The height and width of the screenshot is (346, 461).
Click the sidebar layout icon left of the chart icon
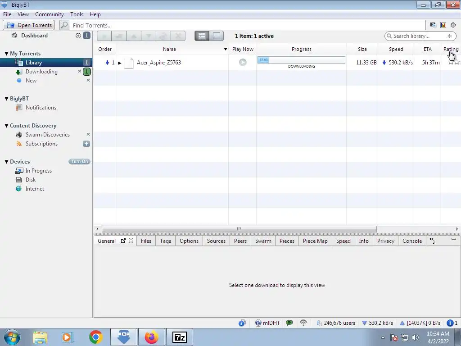coord(433,25)
